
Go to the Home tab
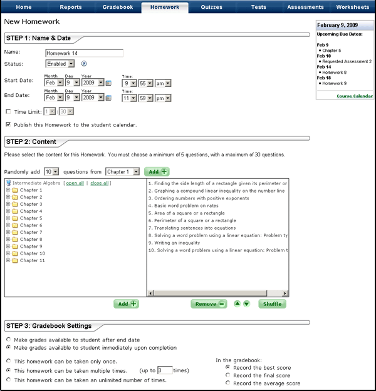[24, 7]
